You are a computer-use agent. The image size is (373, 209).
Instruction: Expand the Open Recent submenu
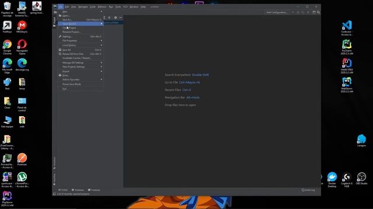pyautogui.click(x=80, y=24)
